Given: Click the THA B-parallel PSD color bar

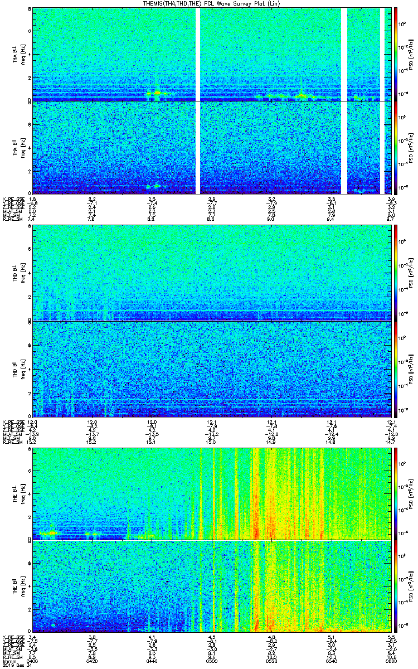Looking at the screenshot, I should coord(396,147).
